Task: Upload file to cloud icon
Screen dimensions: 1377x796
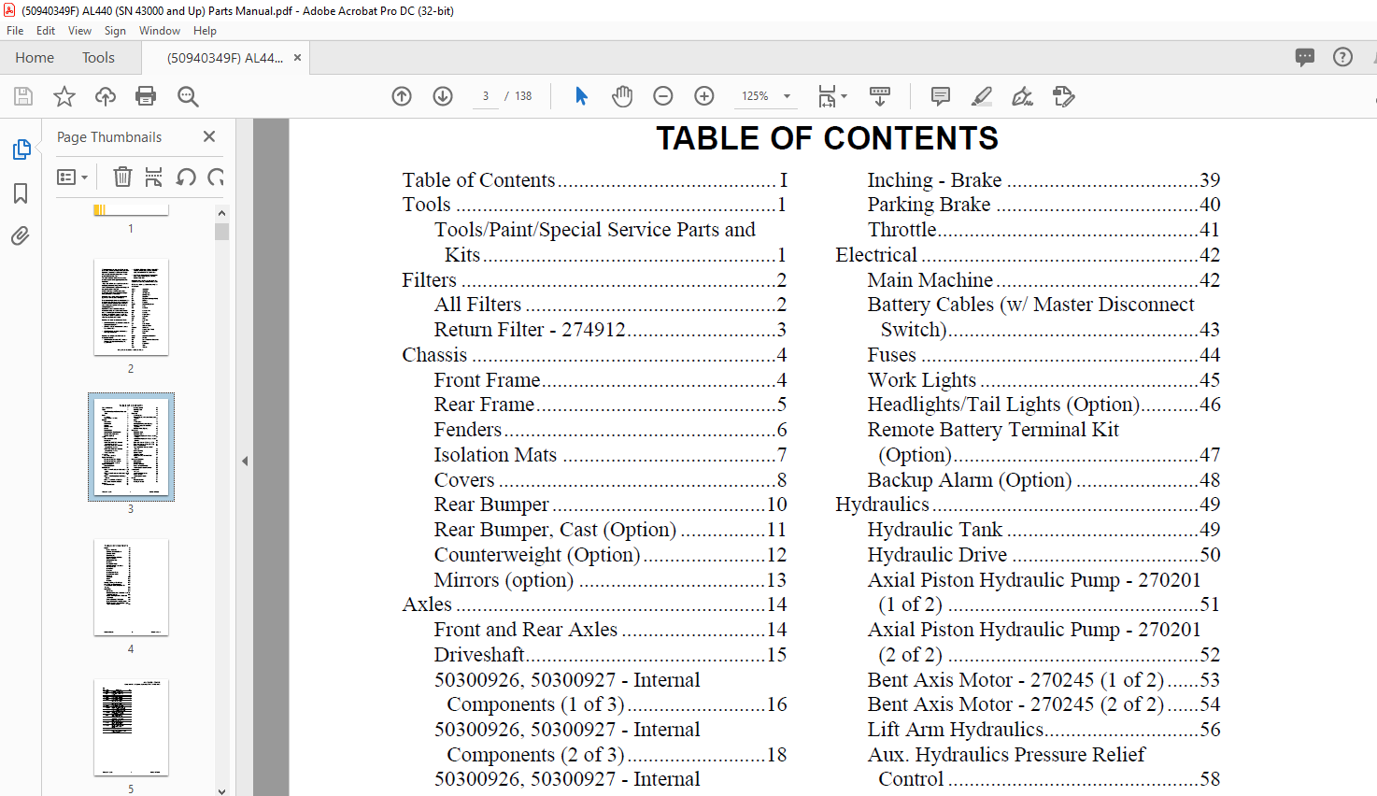Action: (106, 96)
